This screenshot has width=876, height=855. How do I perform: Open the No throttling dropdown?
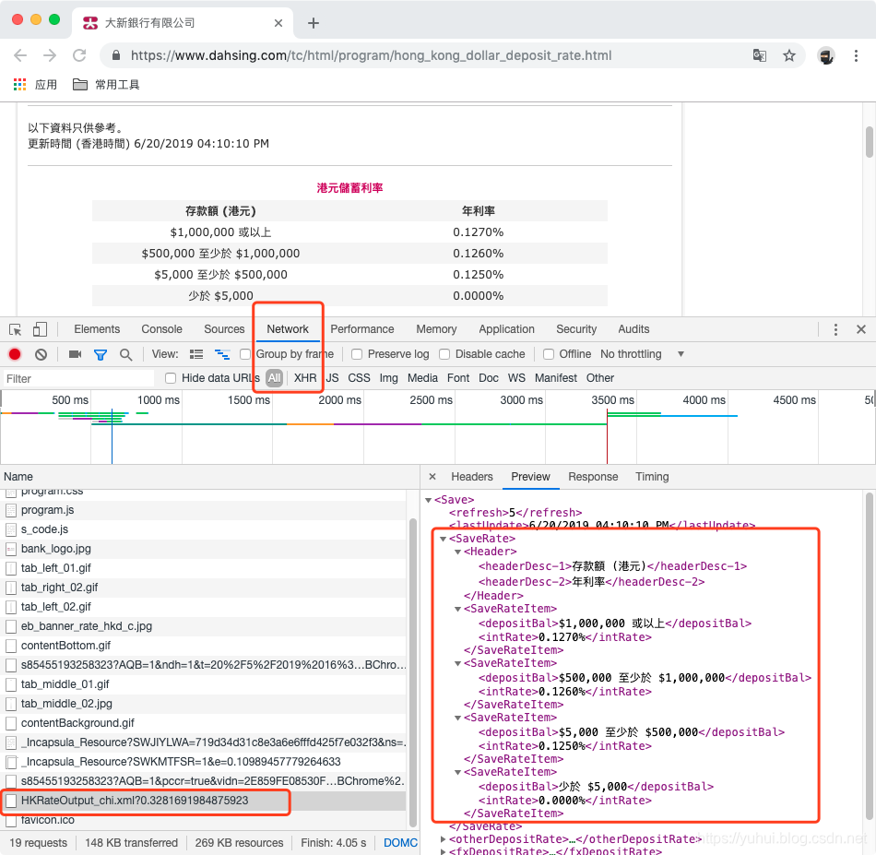643,354
